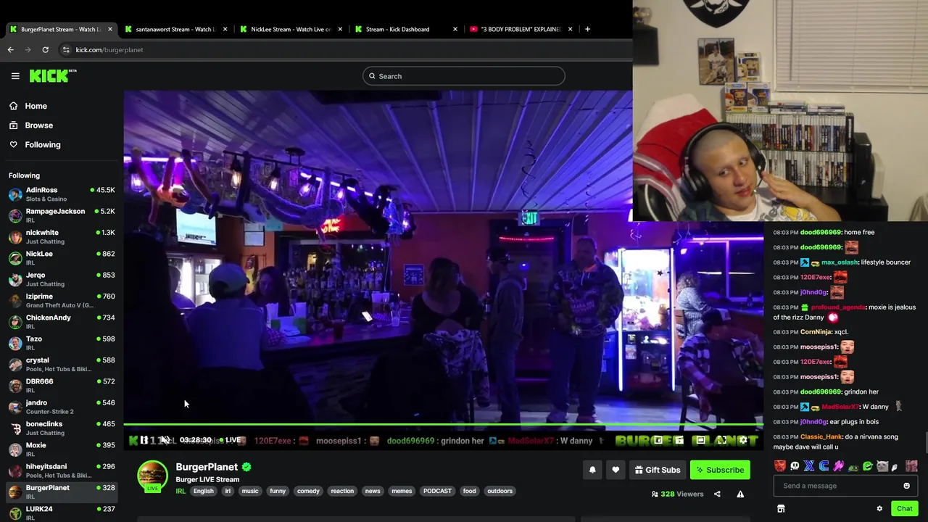Open player settings gear
This screenshot has height=522, width=928.
tap(743, 440)
